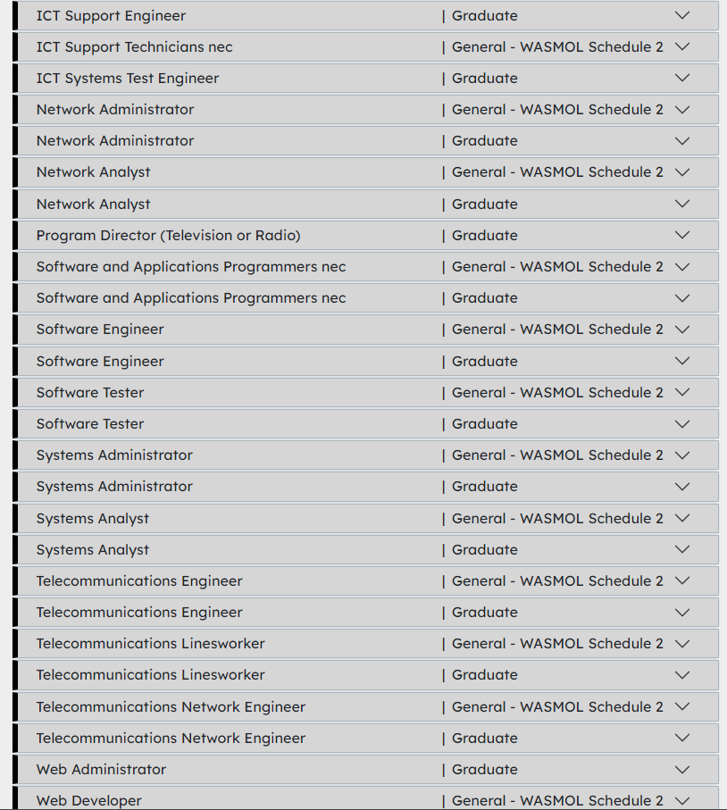Click the ICT Support Technicians nec chevron arrow
The image size is (727, 810).
point(682,46)
